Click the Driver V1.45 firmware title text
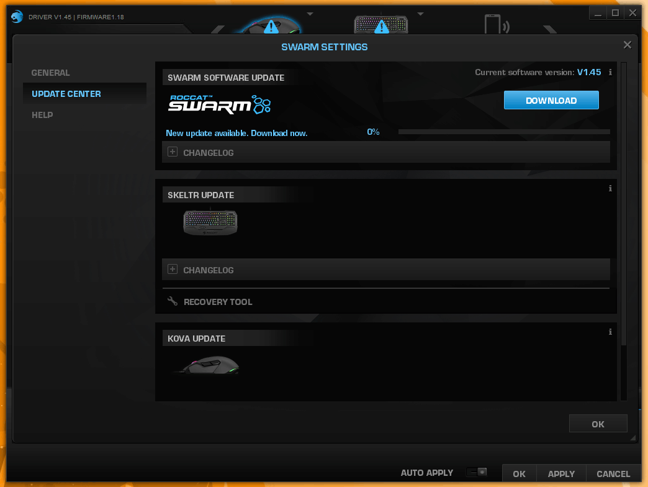The width and height of the screenshot is (648, 487). tap(76, 17)
